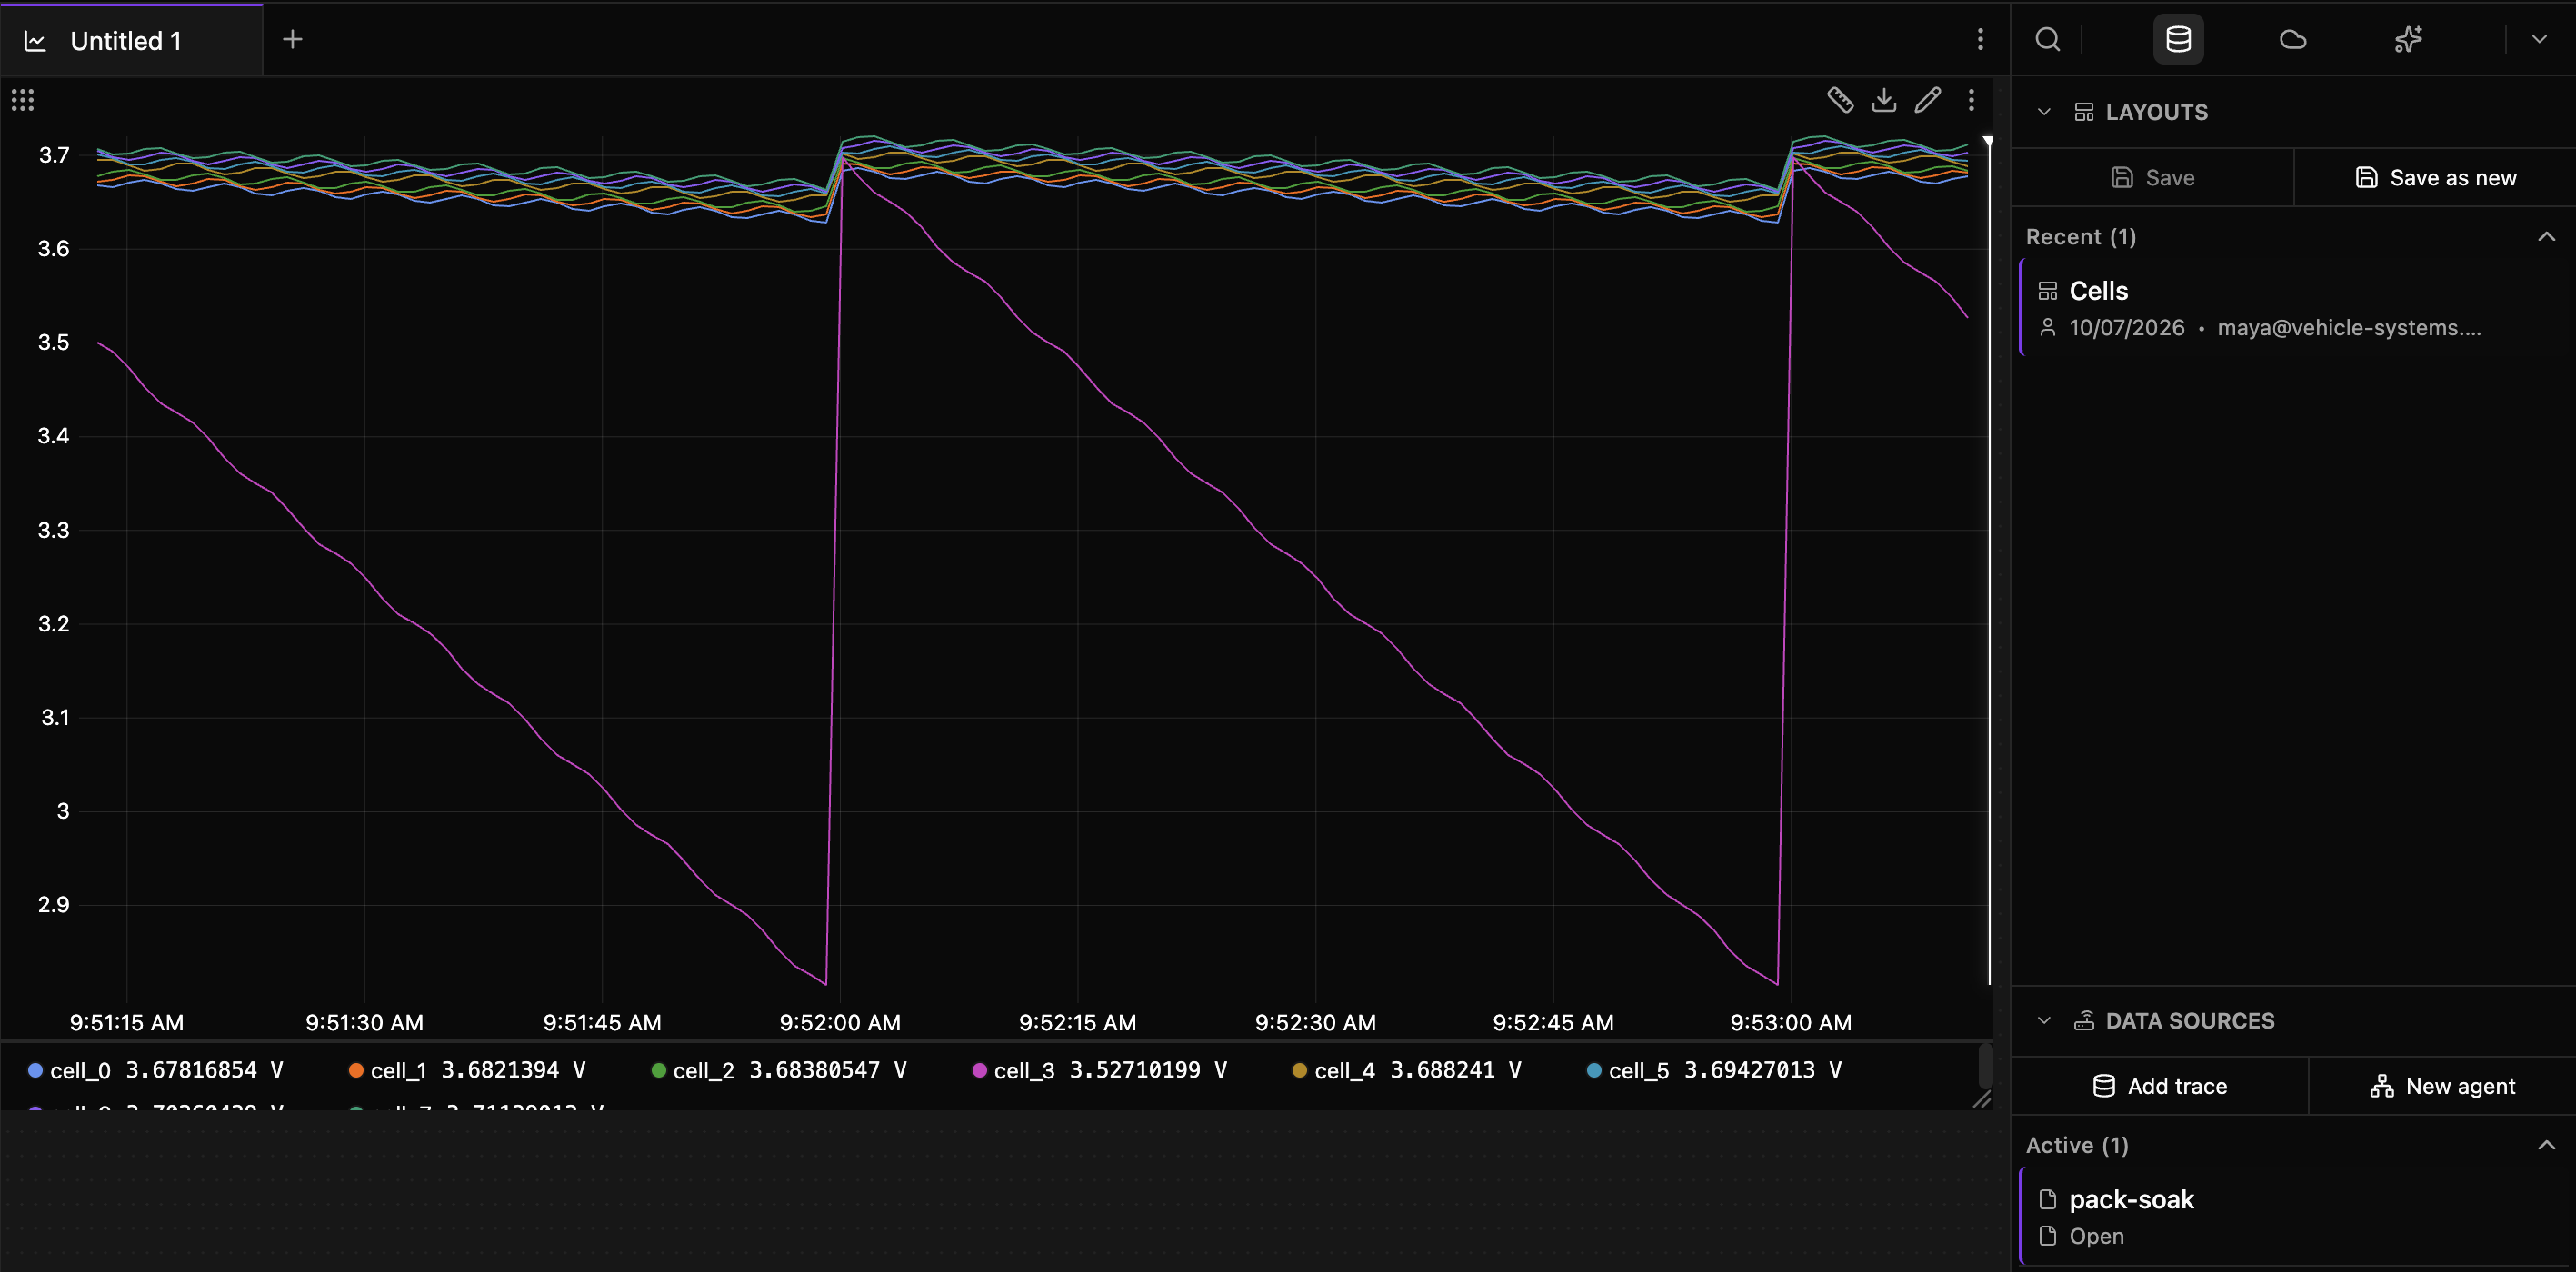This screenshot has width=2576, height=1272.
Task: Click the Save as new button
Action: click(2435, 178)
